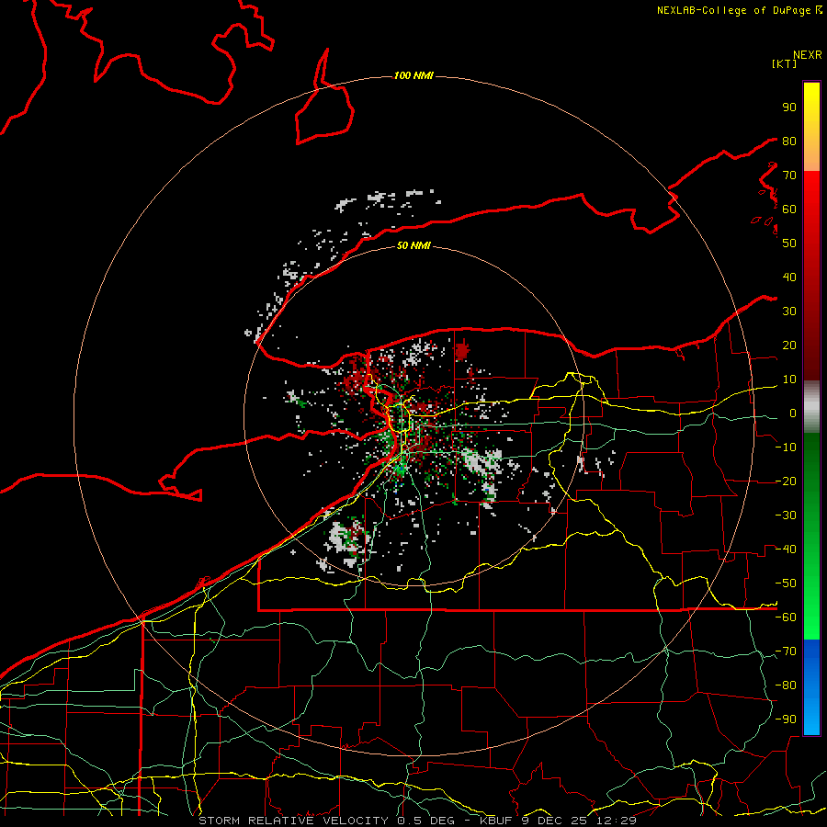Click the 50 NMI range ring label

[x=413, y=245]
